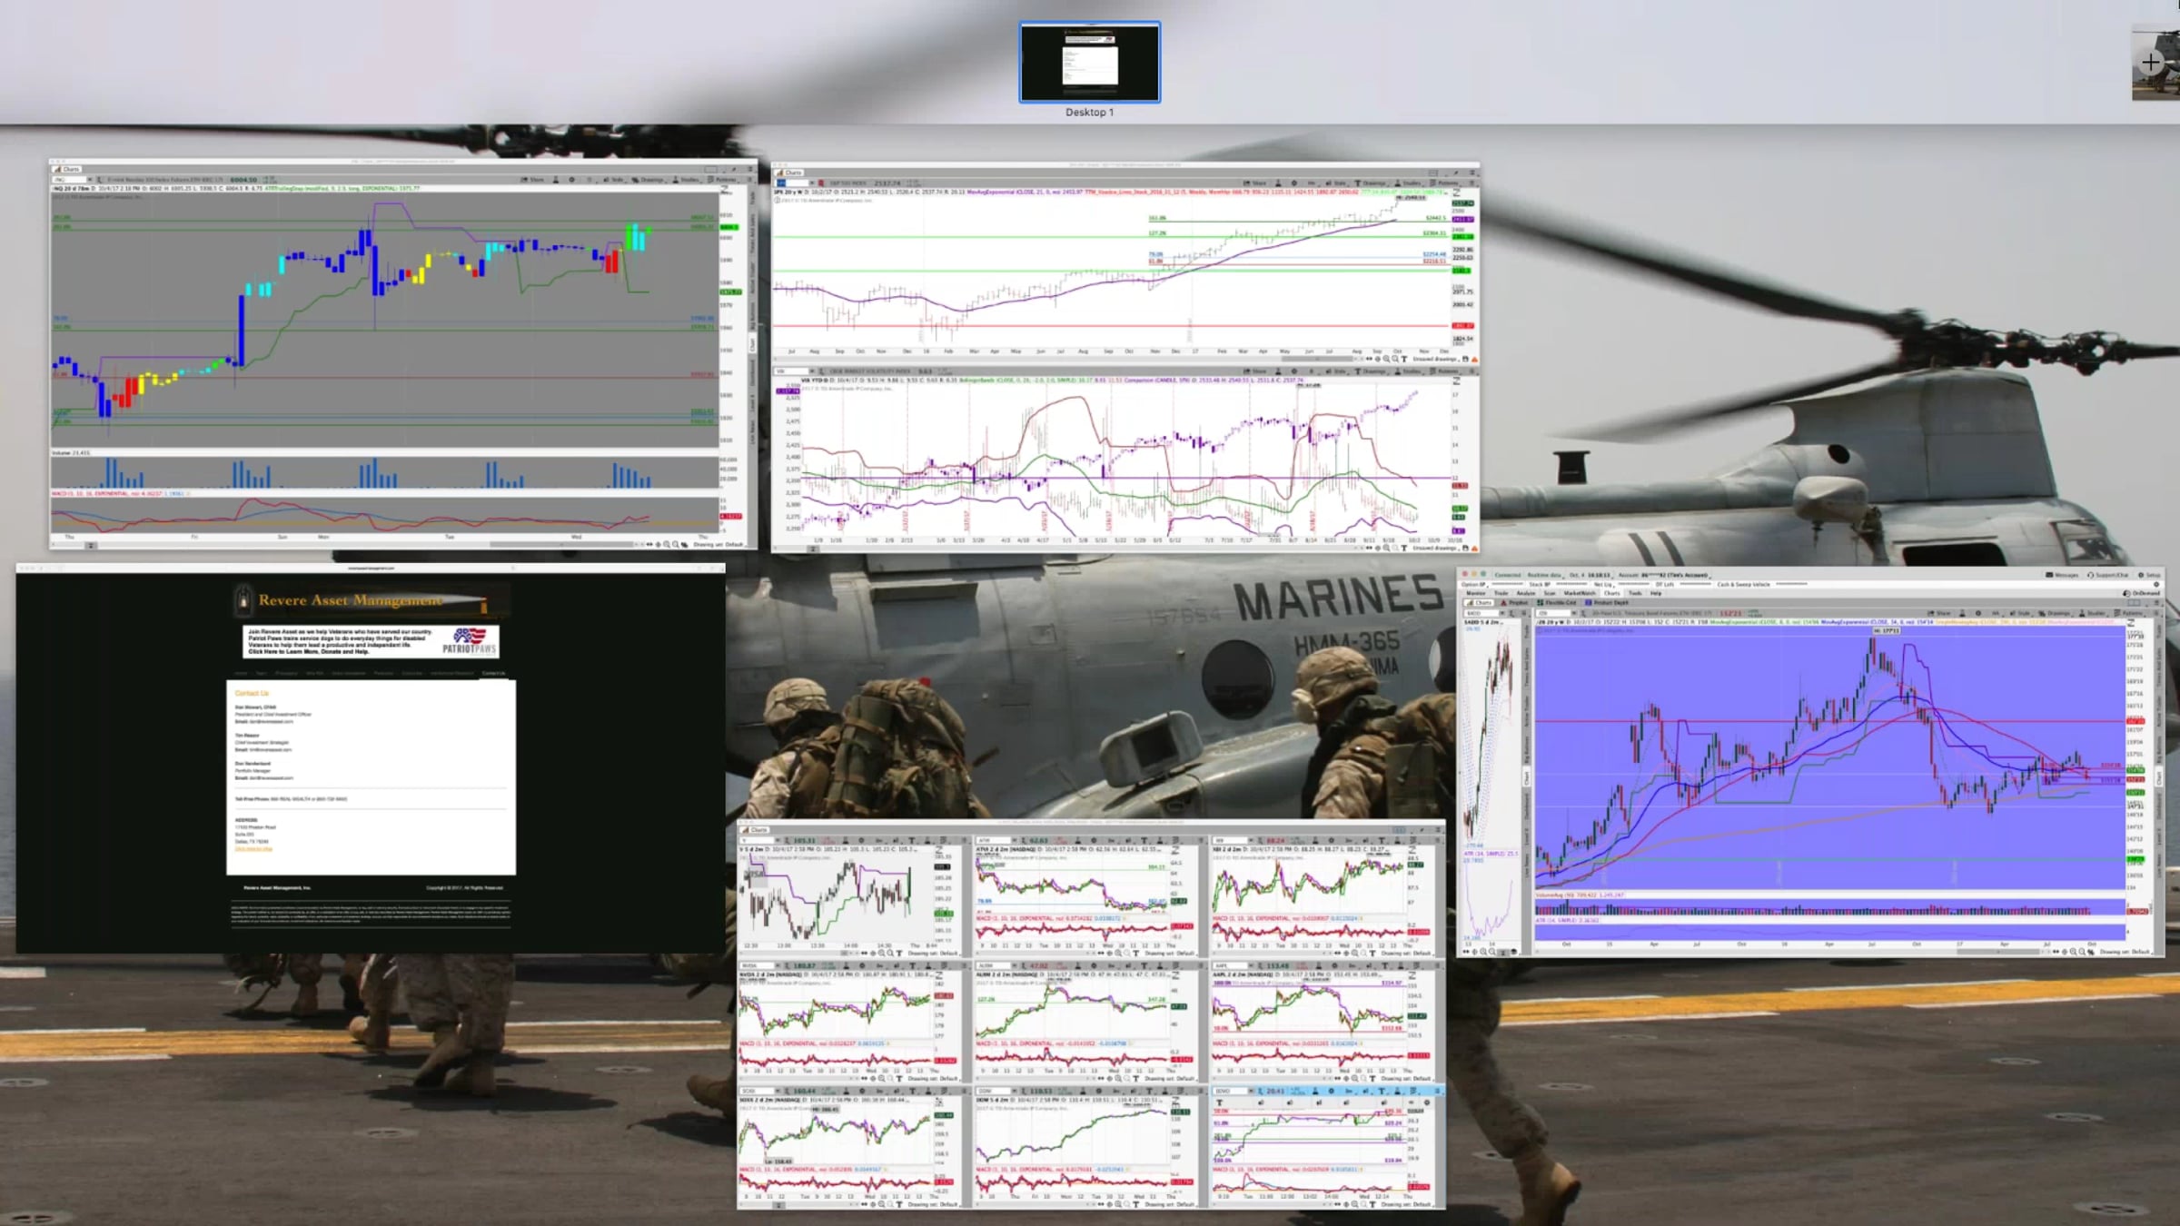Open Share in the SPX chart toolbar

pos(1254,183)
